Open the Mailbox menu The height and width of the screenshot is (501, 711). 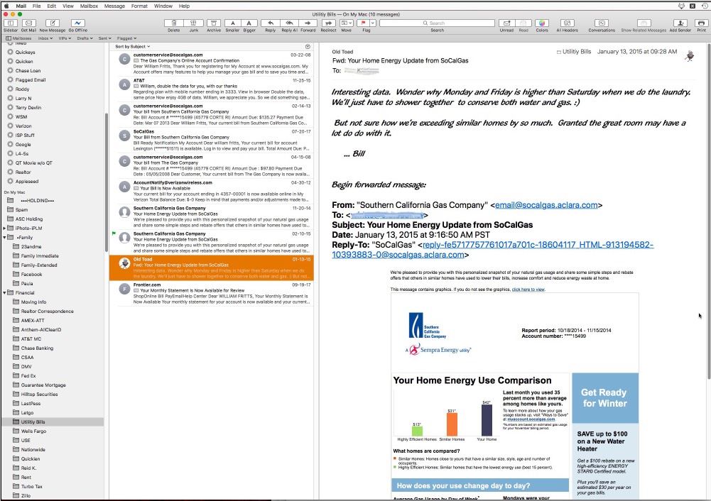(x=89, y=6)
